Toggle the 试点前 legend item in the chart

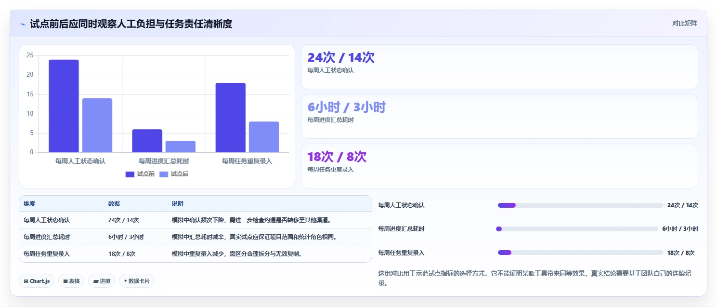pyautogui.click(x=140, y=174)
